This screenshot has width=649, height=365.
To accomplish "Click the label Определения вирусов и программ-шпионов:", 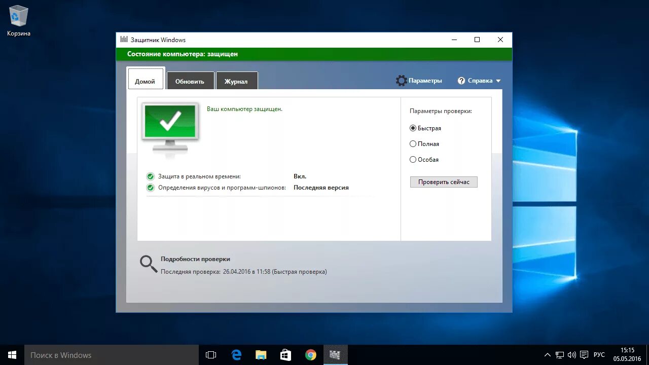I will pyautogui.click(x=222, y=188).
